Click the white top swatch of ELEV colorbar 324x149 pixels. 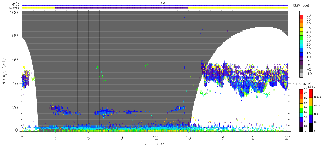302,13
